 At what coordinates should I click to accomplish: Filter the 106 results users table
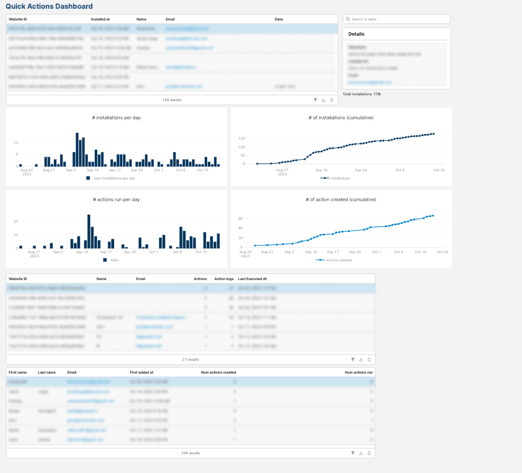pyautogui.click(x=353, y=453)
